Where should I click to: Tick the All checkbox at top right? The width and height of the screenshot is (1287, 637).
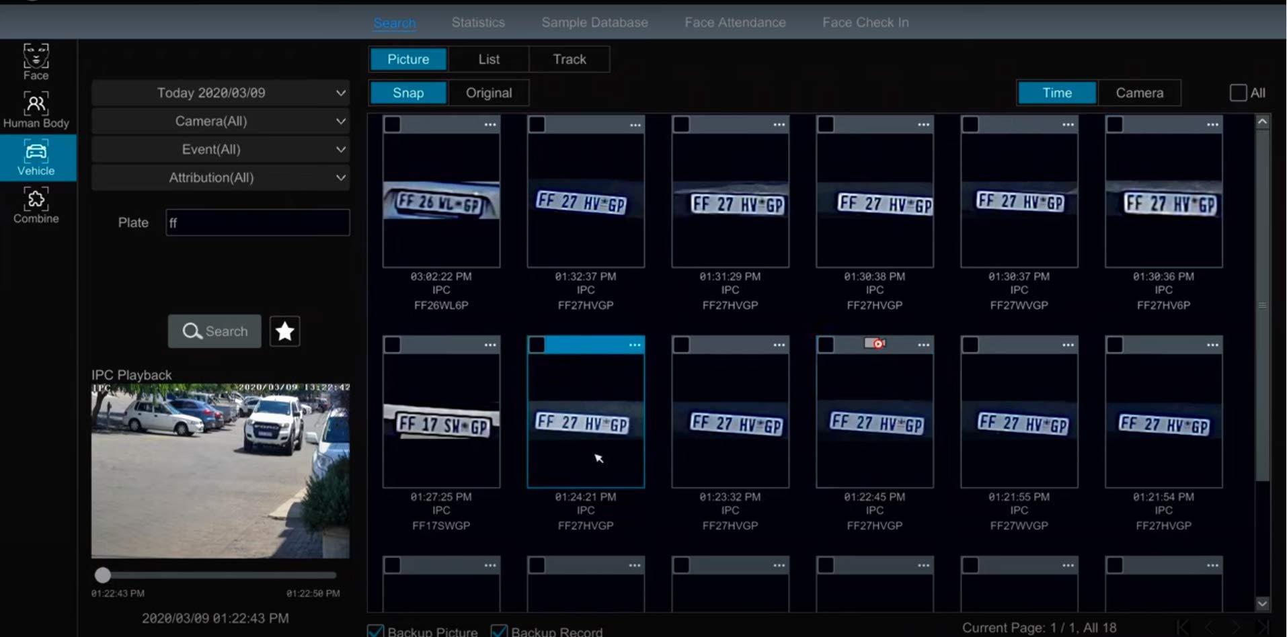pos(1238,93)
